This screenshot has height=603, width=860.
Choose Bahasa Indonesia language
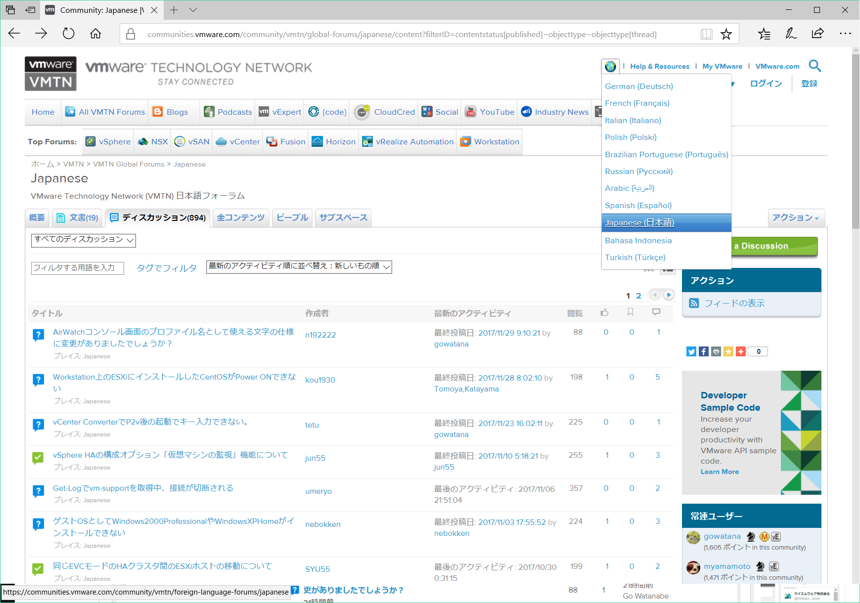tap(638, 240)
